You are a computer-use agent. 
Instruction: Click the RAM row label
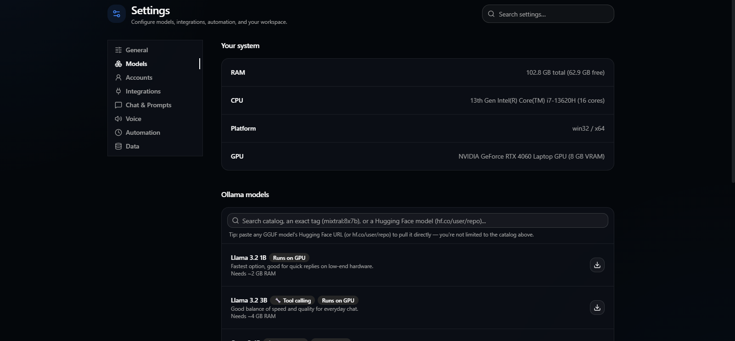[x=238, y=72]
